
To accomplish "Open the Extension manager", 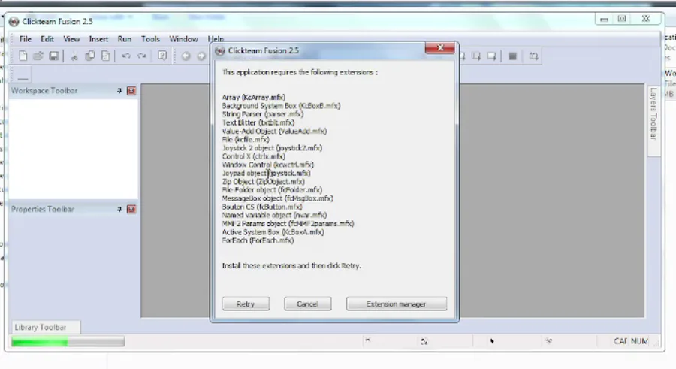I will [x=396, y=304].
